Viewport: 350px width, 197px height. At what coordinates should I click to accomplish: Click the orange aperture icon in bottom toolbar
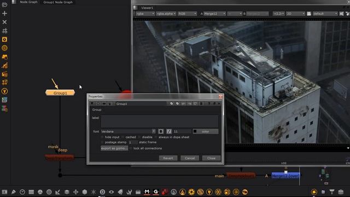pos(191,192)
